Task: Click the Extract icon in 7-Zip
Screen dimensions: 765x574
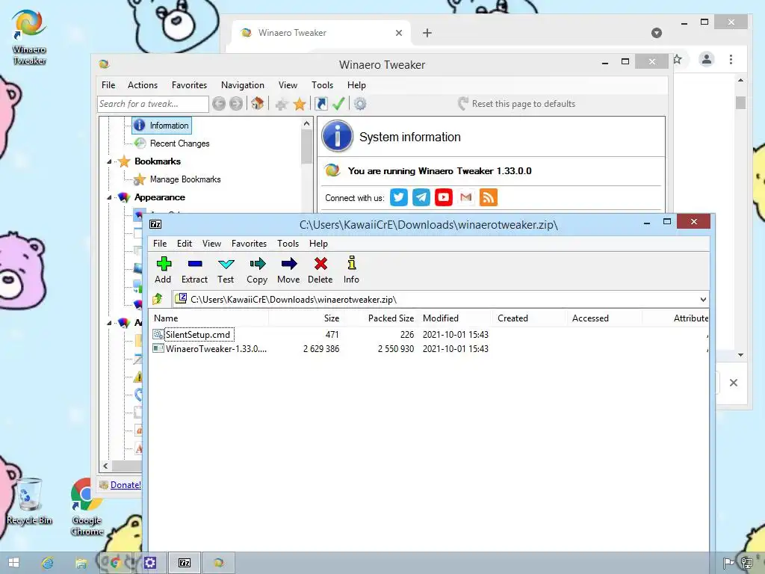Action: [195, 264]
